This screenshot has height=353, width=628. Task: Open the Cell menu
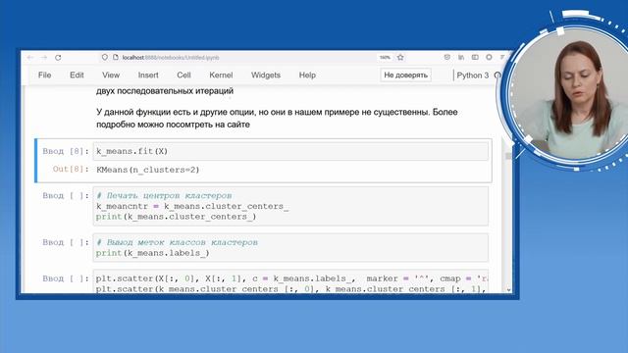pos(183,76)
